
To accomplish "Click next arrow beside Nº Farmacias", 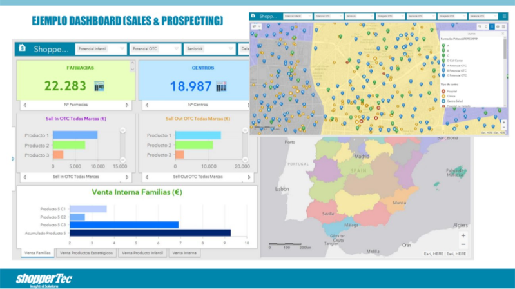I will pyautogui.click(x=127, y=105).
